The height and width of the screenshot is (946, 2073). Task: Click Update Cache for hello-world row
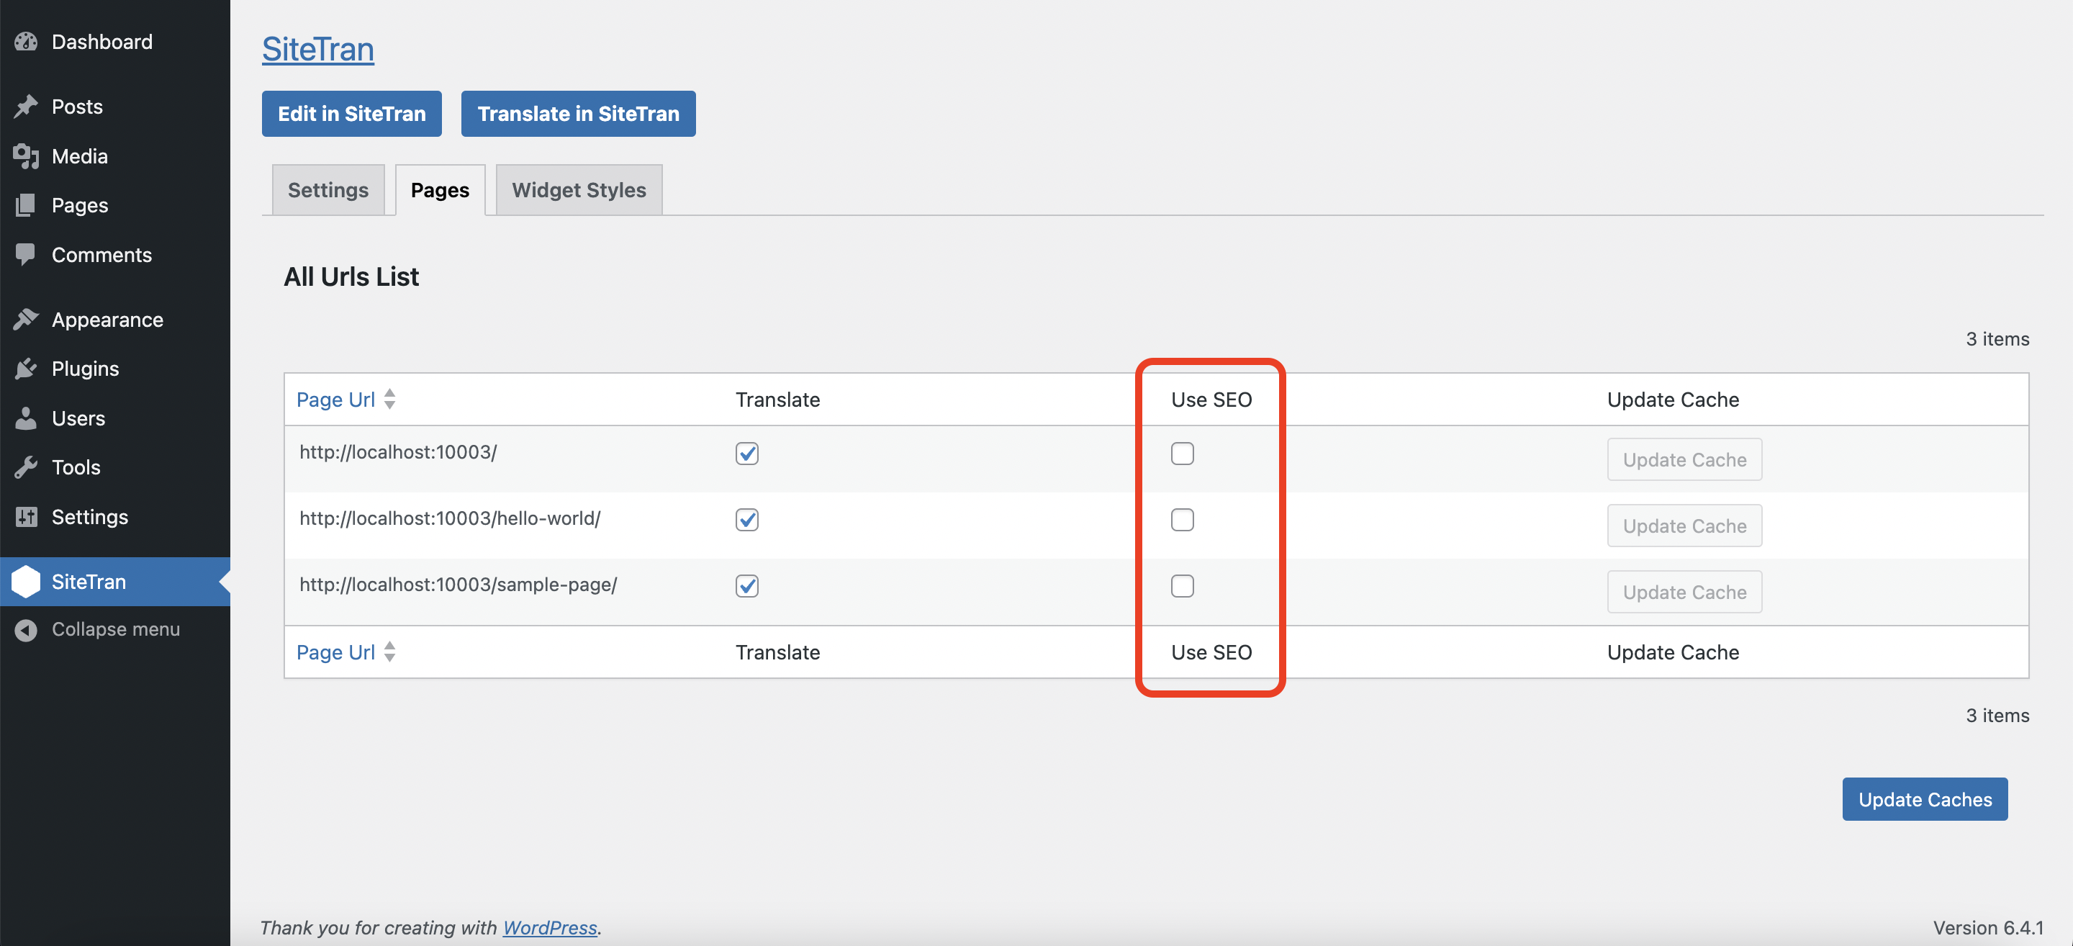[1684, 526]
